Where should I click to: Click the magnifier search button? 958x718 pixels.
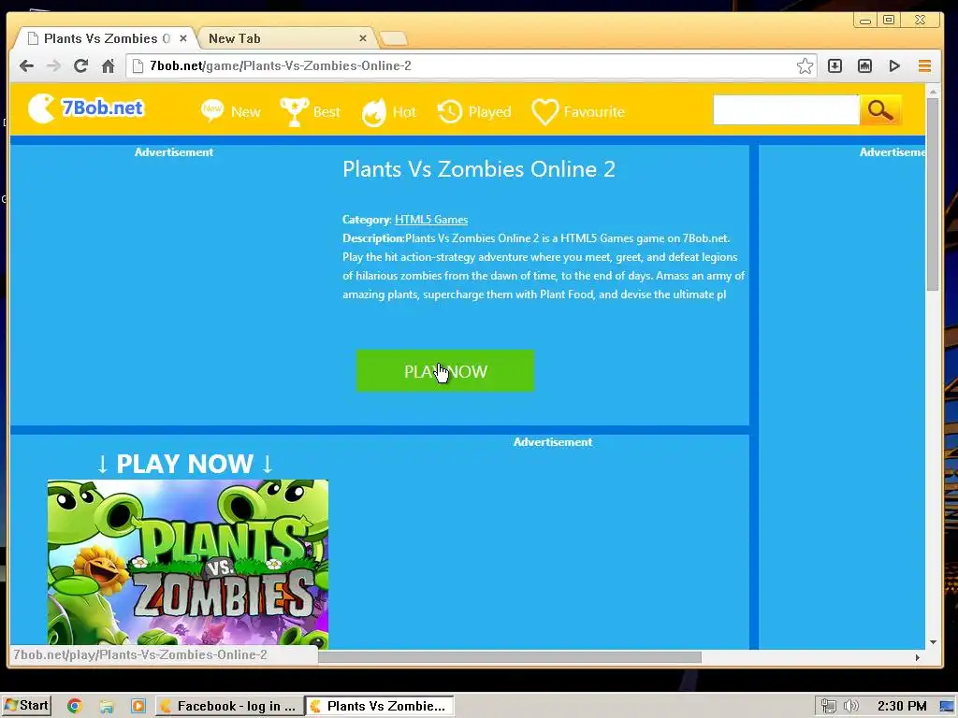pyautogui.click(x=879, y=110)
